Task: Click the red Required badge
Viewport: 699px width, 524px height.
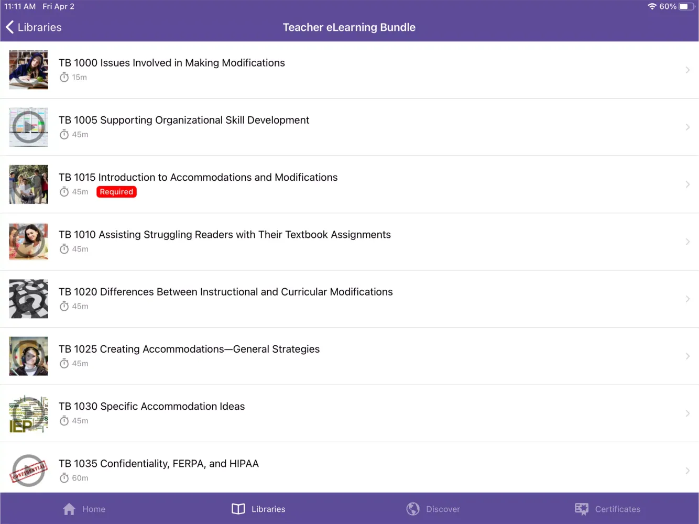Action: [x=116, y=192]
